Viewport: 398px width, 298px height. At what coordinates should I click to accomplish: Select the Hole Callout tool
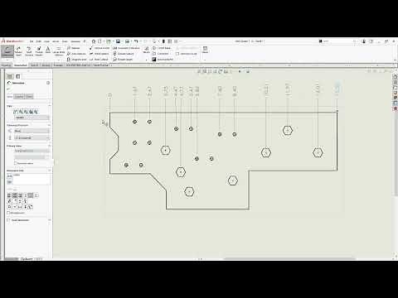coord(99,60)
